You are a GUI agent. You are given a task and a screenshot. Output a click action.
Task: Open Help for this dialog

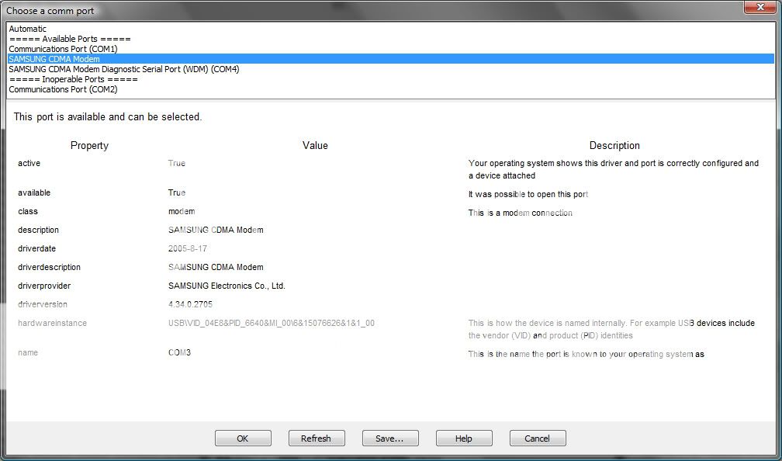click(x=464, y=438)
